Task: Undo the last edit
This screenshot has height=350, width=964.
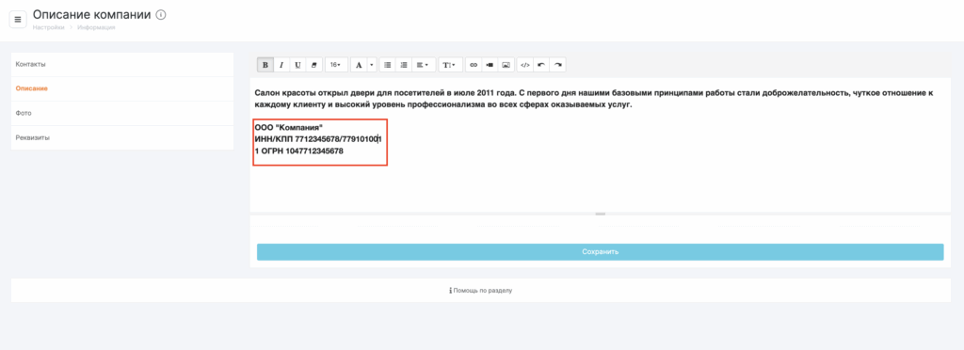Action: tap(541, 65)
